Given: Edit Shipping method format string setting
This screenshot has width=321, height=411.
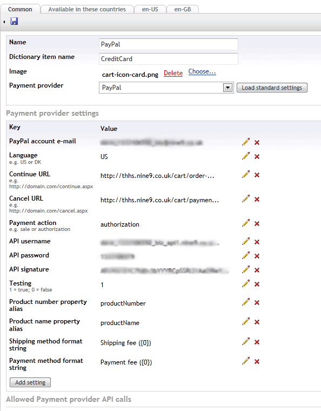Looking at the screenshot, I should click(x=245, y=341).
